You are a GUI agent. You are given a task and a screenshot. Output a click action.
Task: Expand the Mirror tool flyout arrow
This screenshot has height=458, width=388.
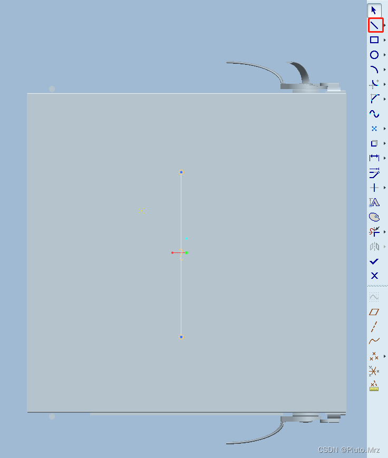(385, 247)
